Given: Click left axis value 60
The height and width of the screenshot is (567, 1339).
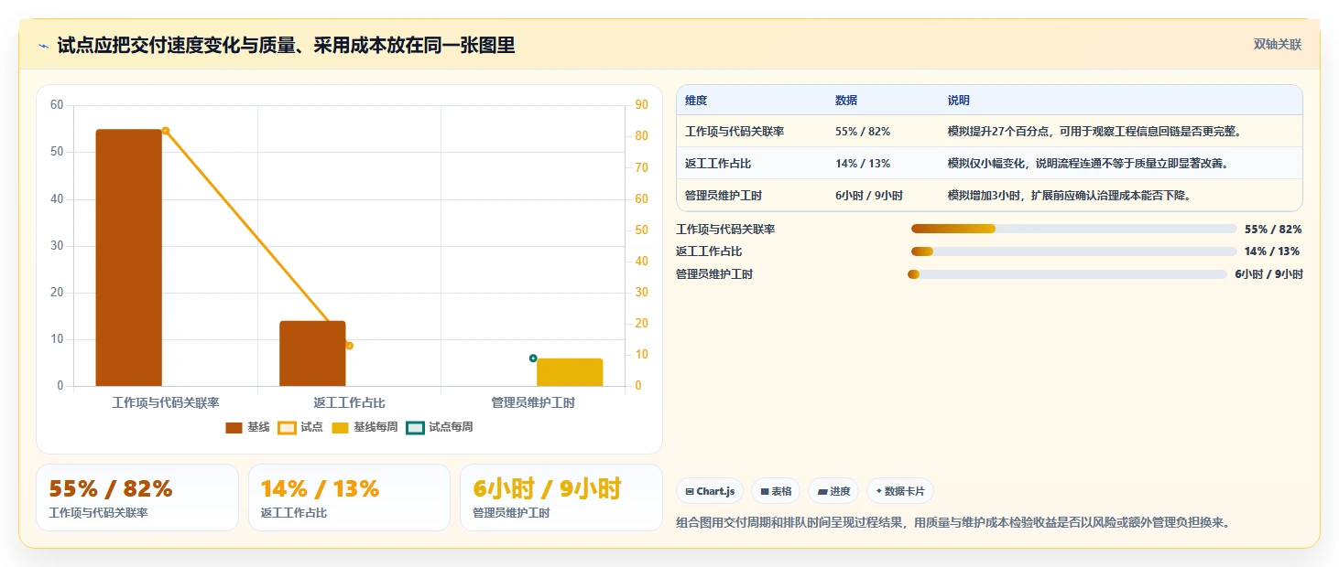Looking at the screenshot, I should (x=57, y=105).
